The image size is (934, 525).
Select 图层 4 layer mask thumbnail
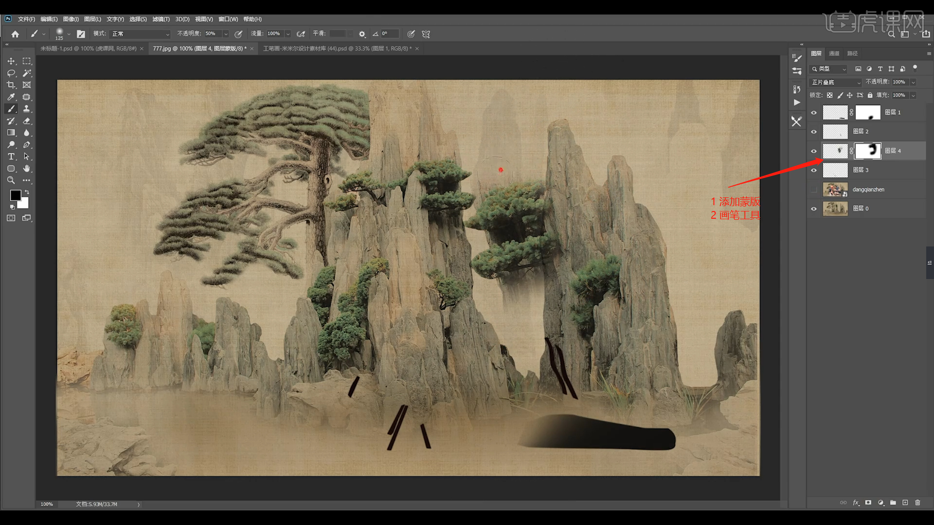[x=868, y=151]
